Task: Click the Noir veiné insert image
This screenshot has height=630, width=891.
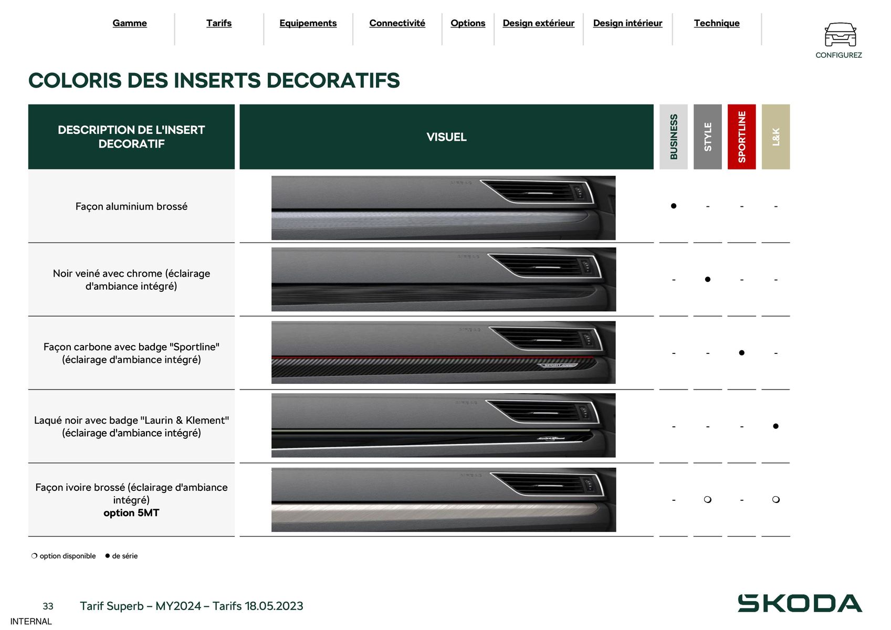Action: tap(444, 279)
